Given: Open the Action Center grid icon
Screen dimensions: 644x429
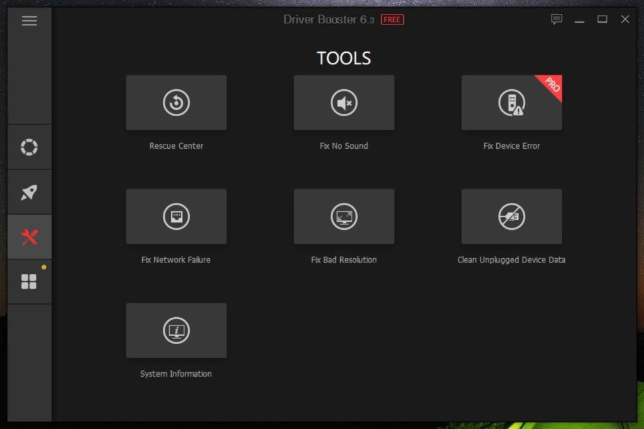Looking at the screenshot, I should (x=29, y=282).
